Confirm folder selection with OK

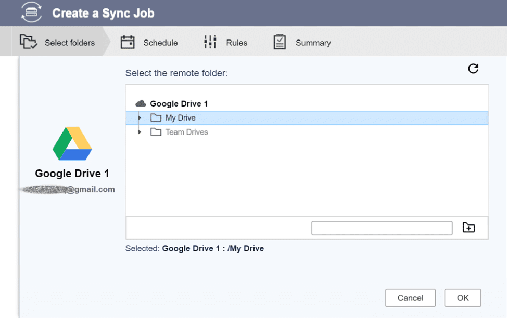pos(463,298)
